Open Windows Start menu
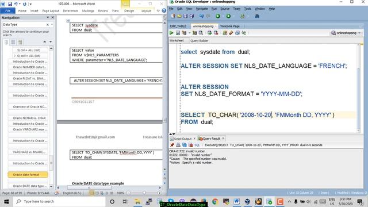Image resolution: width=368 pixels, height=207 pixels. [x=6, y=202]
